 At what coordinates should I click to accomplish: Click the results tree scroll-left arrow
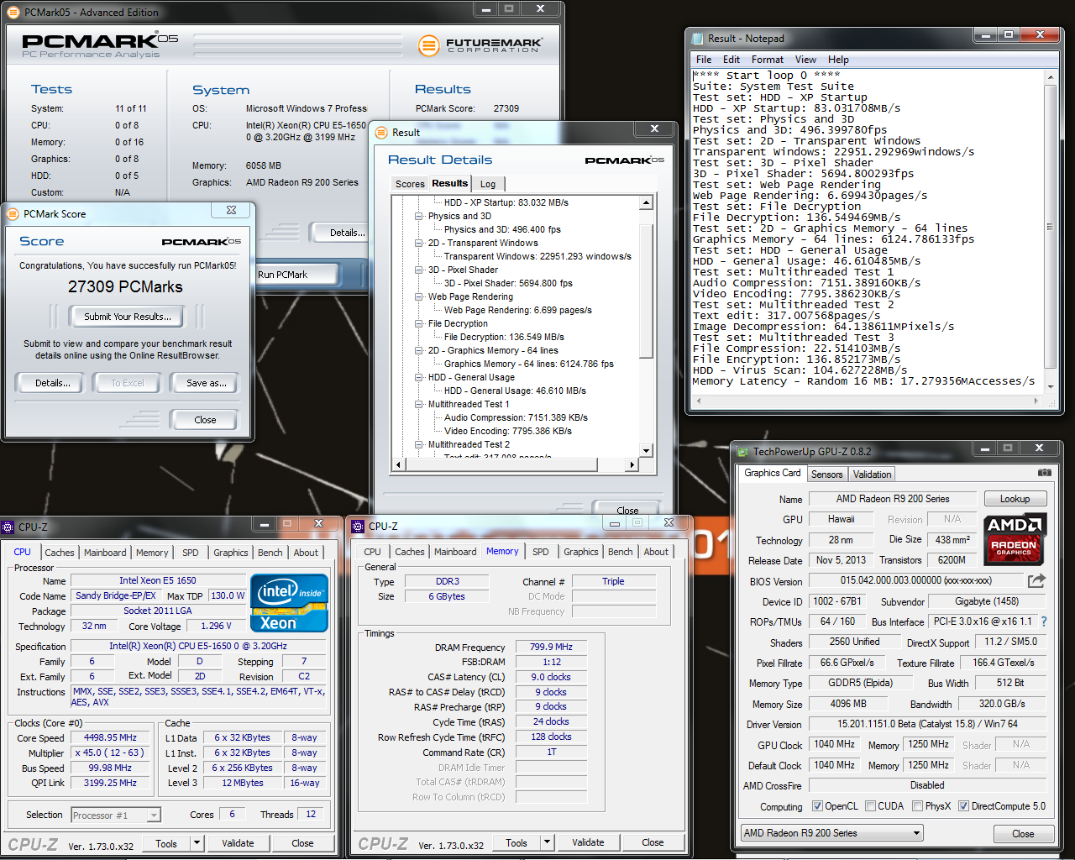click(398, 464)
